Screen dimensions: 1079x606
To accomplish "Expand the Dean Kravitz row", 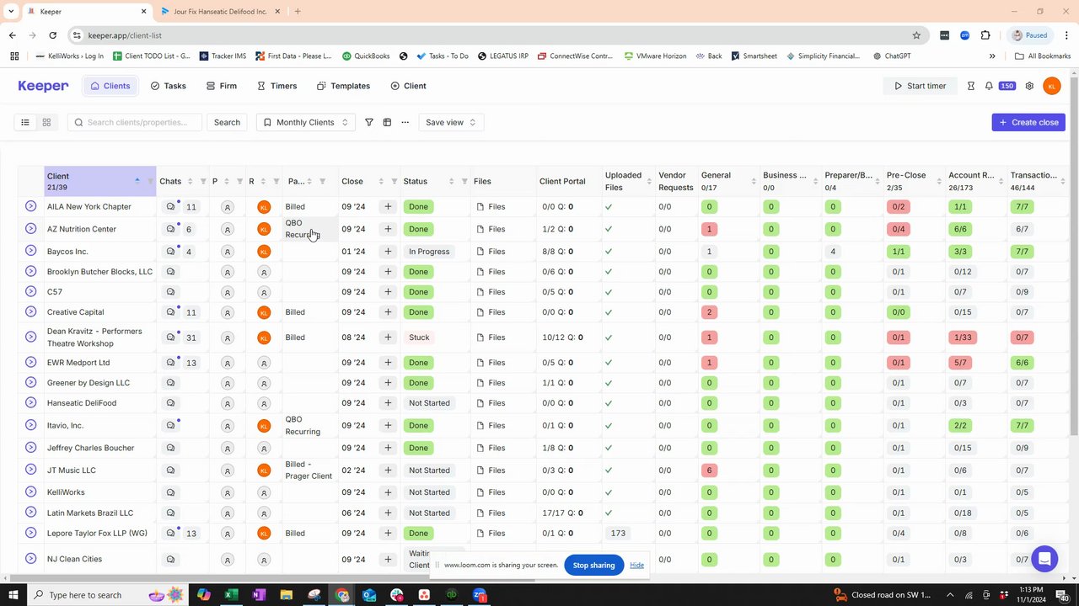I will coord(30,337).
